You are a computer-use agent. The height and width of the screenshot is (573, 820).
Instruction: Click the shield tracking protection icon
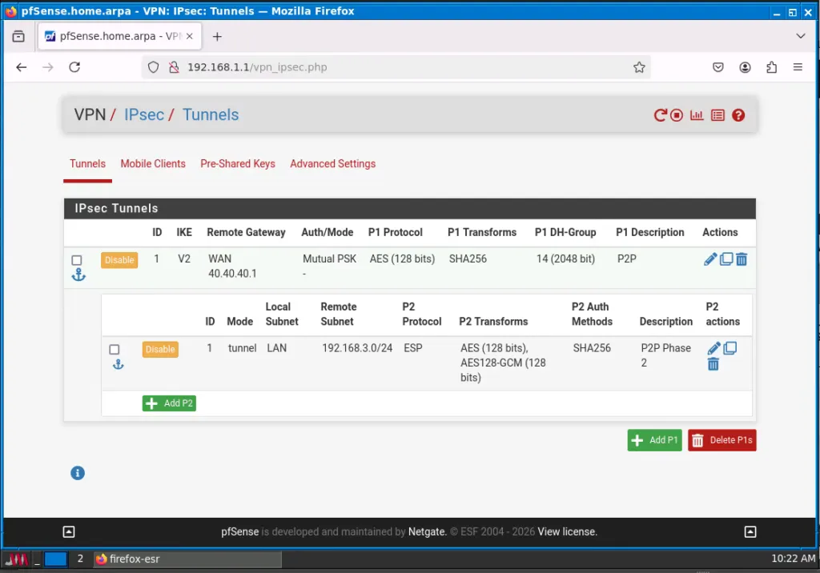(x=153, y=67)
